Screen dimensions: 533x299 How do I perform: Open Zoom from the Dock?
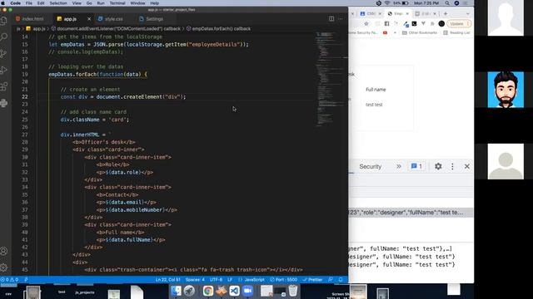click(248, 291)
